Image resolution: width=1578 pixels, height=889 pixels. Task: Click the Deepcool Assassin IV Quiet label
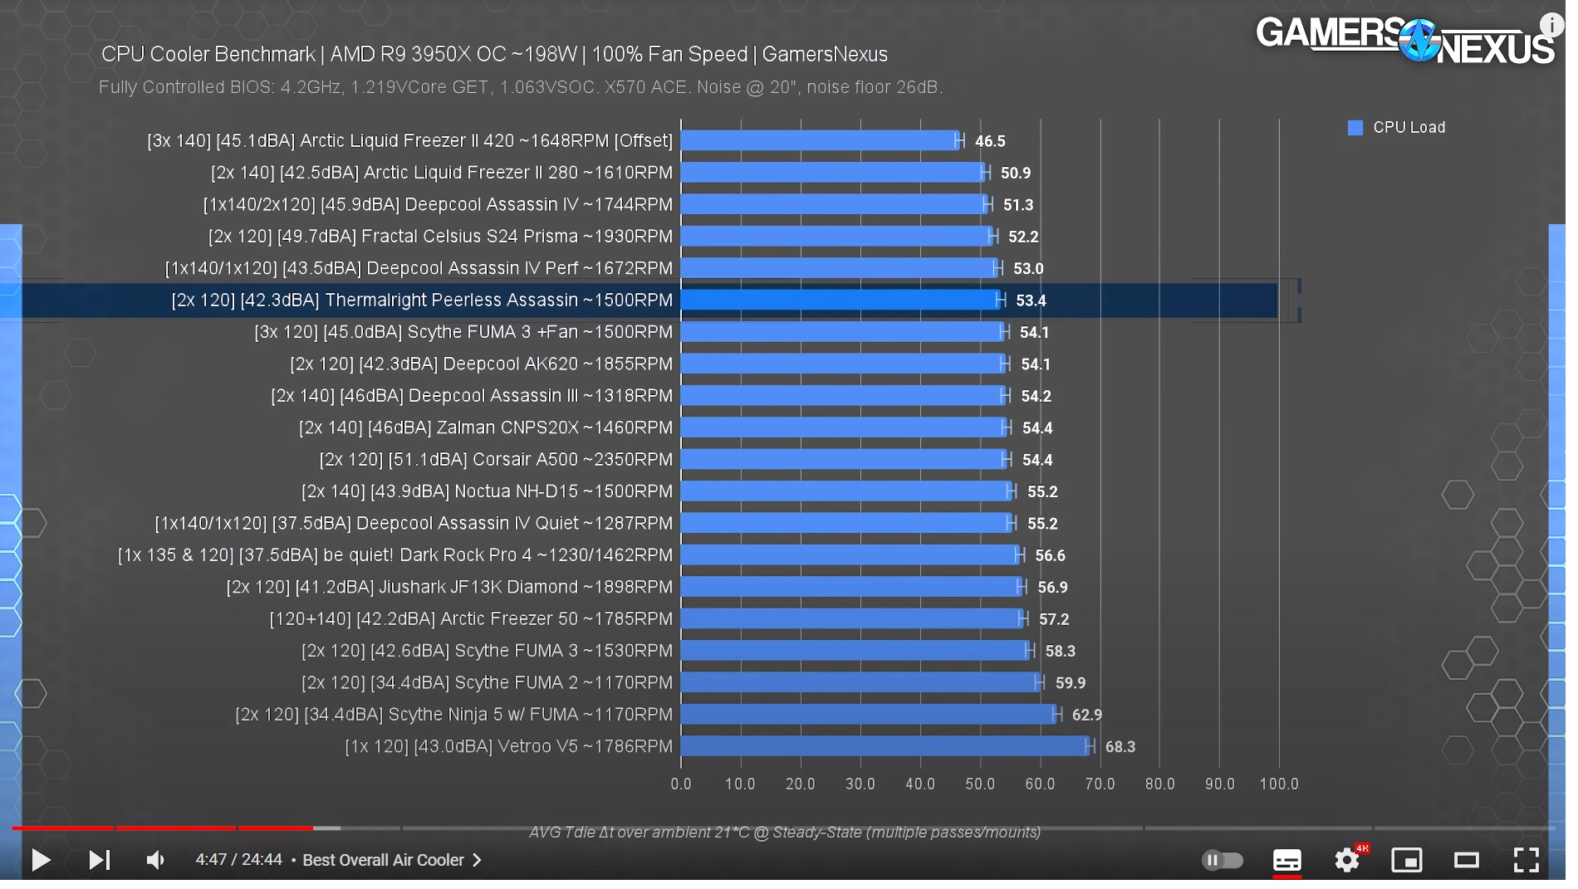[x=414, y=523]
